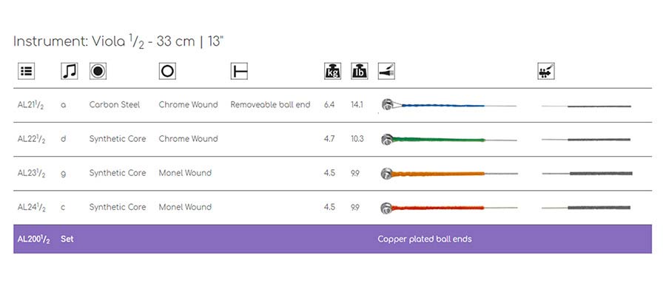Click the Removeable ball end text
This screenshot has height=295, width=666.
(271, 105)
